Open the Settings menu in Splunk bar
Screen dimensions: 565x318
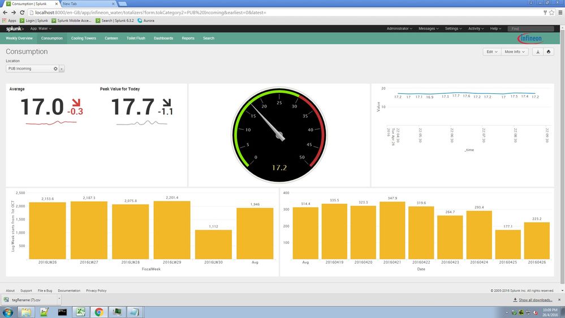(453, 28)
